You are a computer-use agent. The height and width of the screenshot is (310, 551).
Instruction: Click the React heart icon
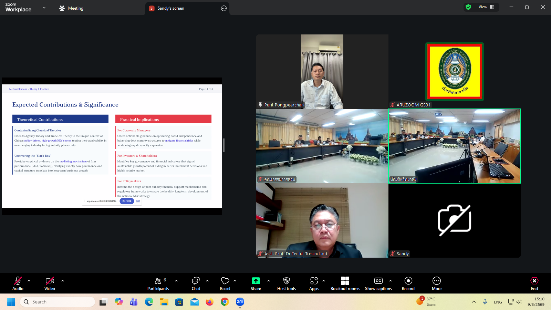click(225, 283)
